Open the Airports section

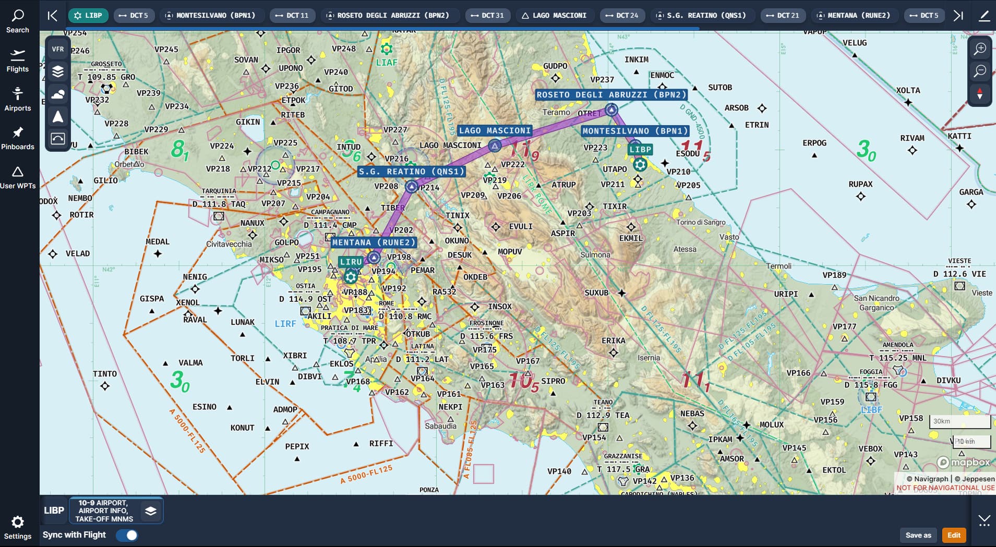tap(18, 100)
